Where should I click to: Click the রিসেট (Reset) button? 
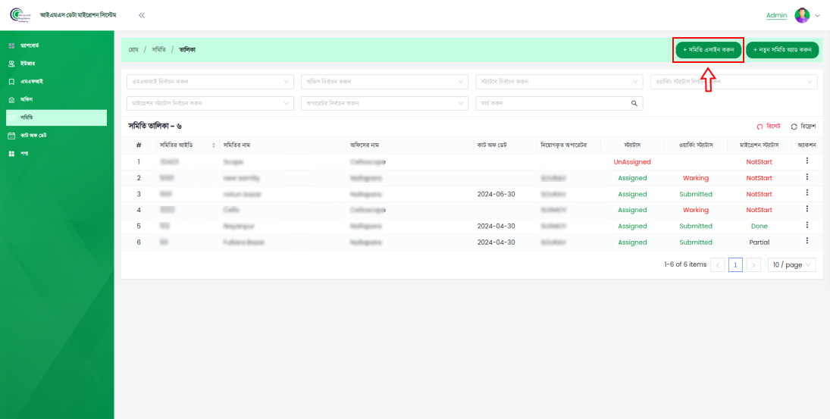coord(768,127)
